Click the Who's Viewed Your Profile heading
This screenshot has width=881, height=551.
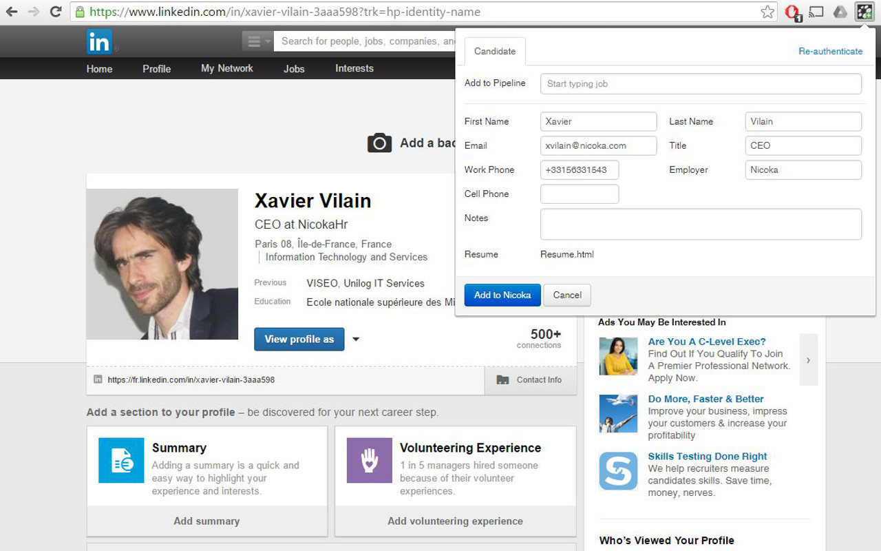tap(667, 541)
